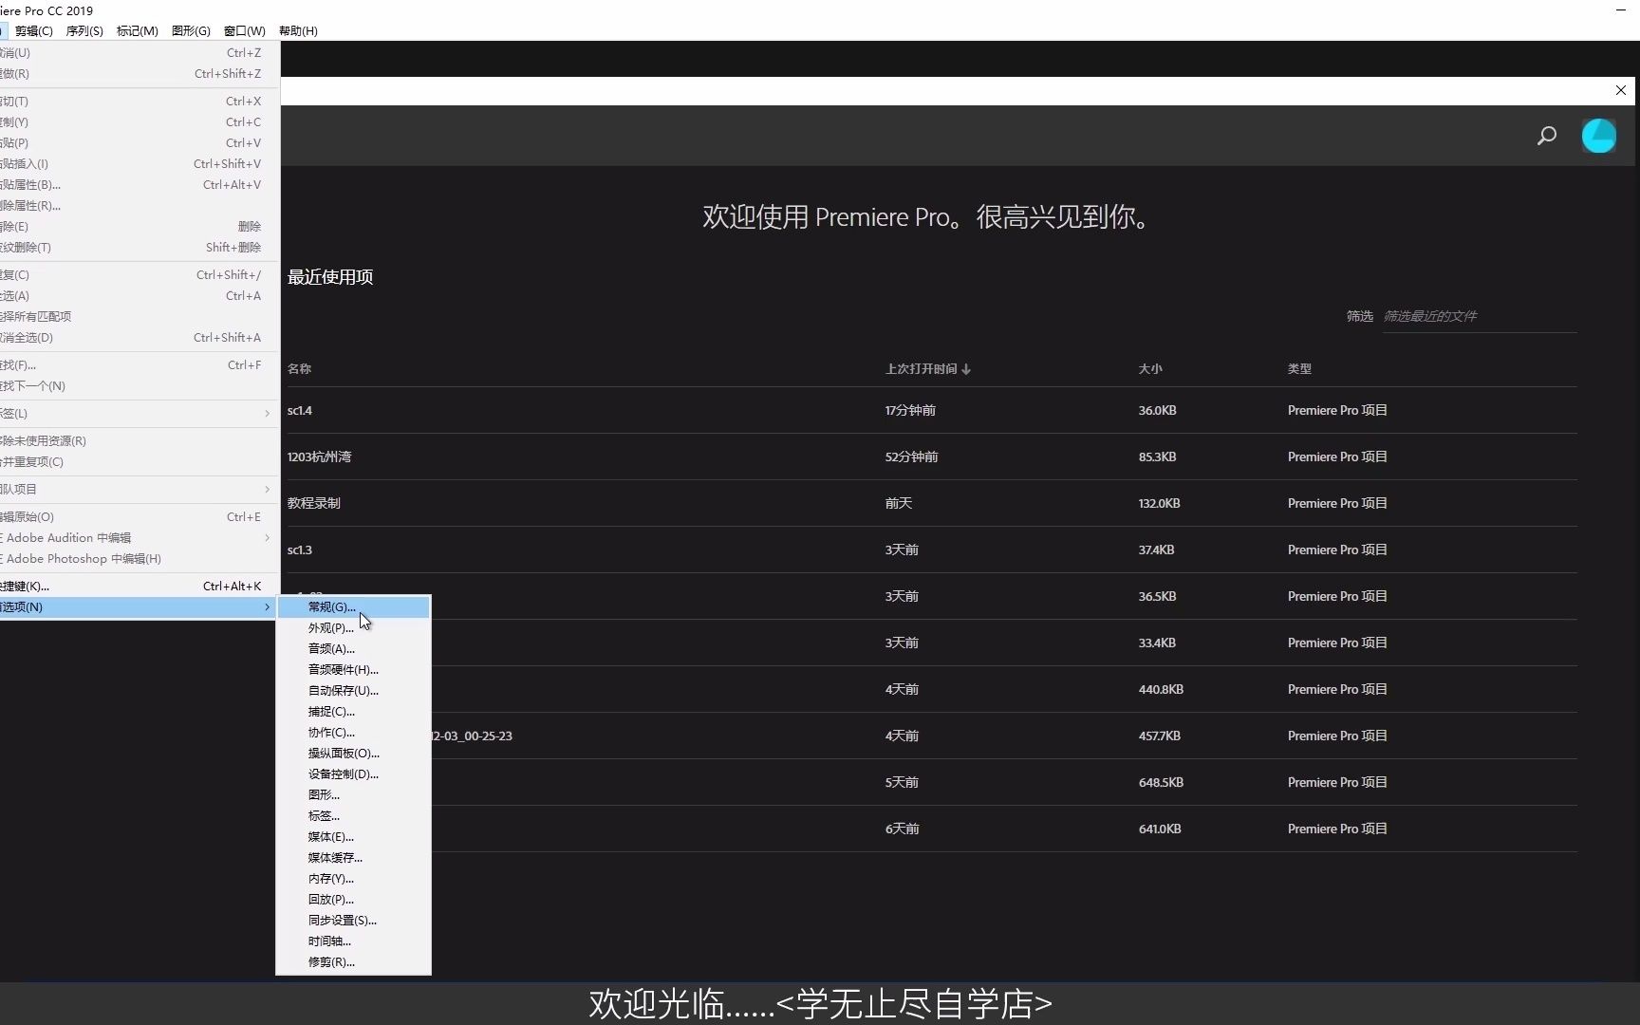Open 修剪(R)... preferences entry
The image size is (1640, 1025).
pyautogui.click(x=353, y=961)
